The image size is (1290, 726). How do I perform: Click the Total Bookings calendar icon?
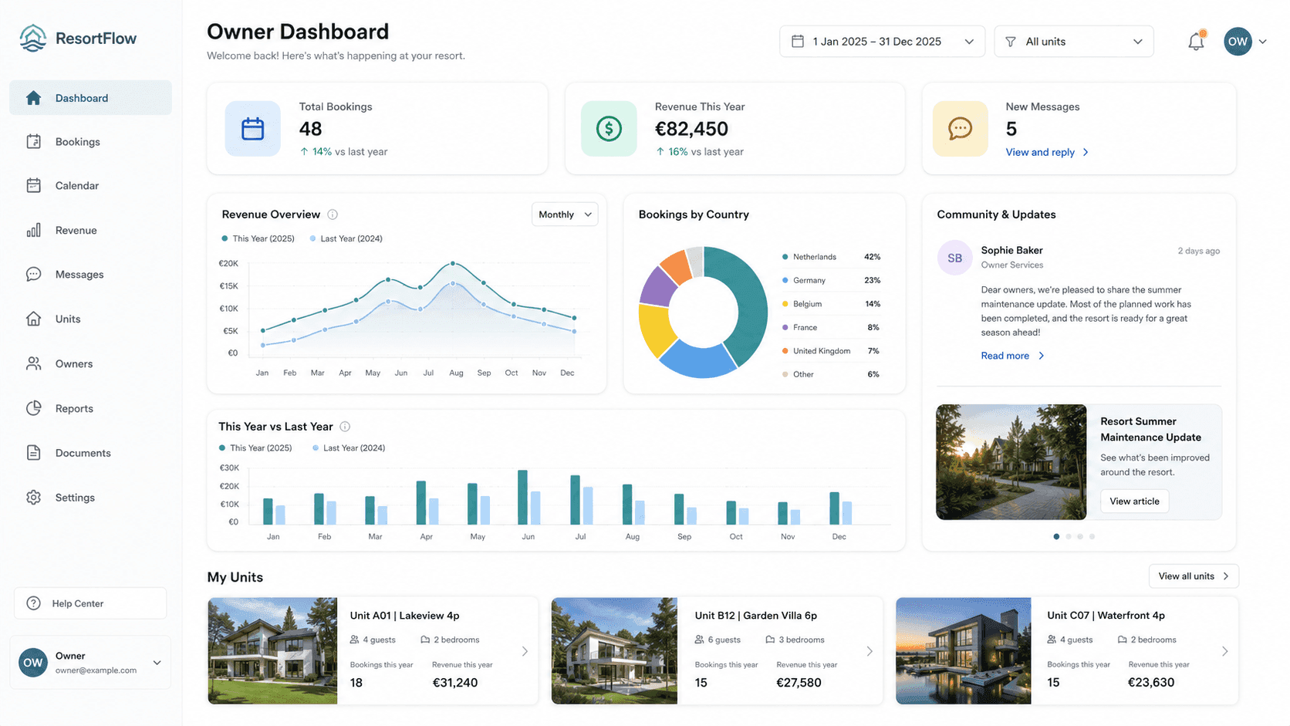[252, 129]
